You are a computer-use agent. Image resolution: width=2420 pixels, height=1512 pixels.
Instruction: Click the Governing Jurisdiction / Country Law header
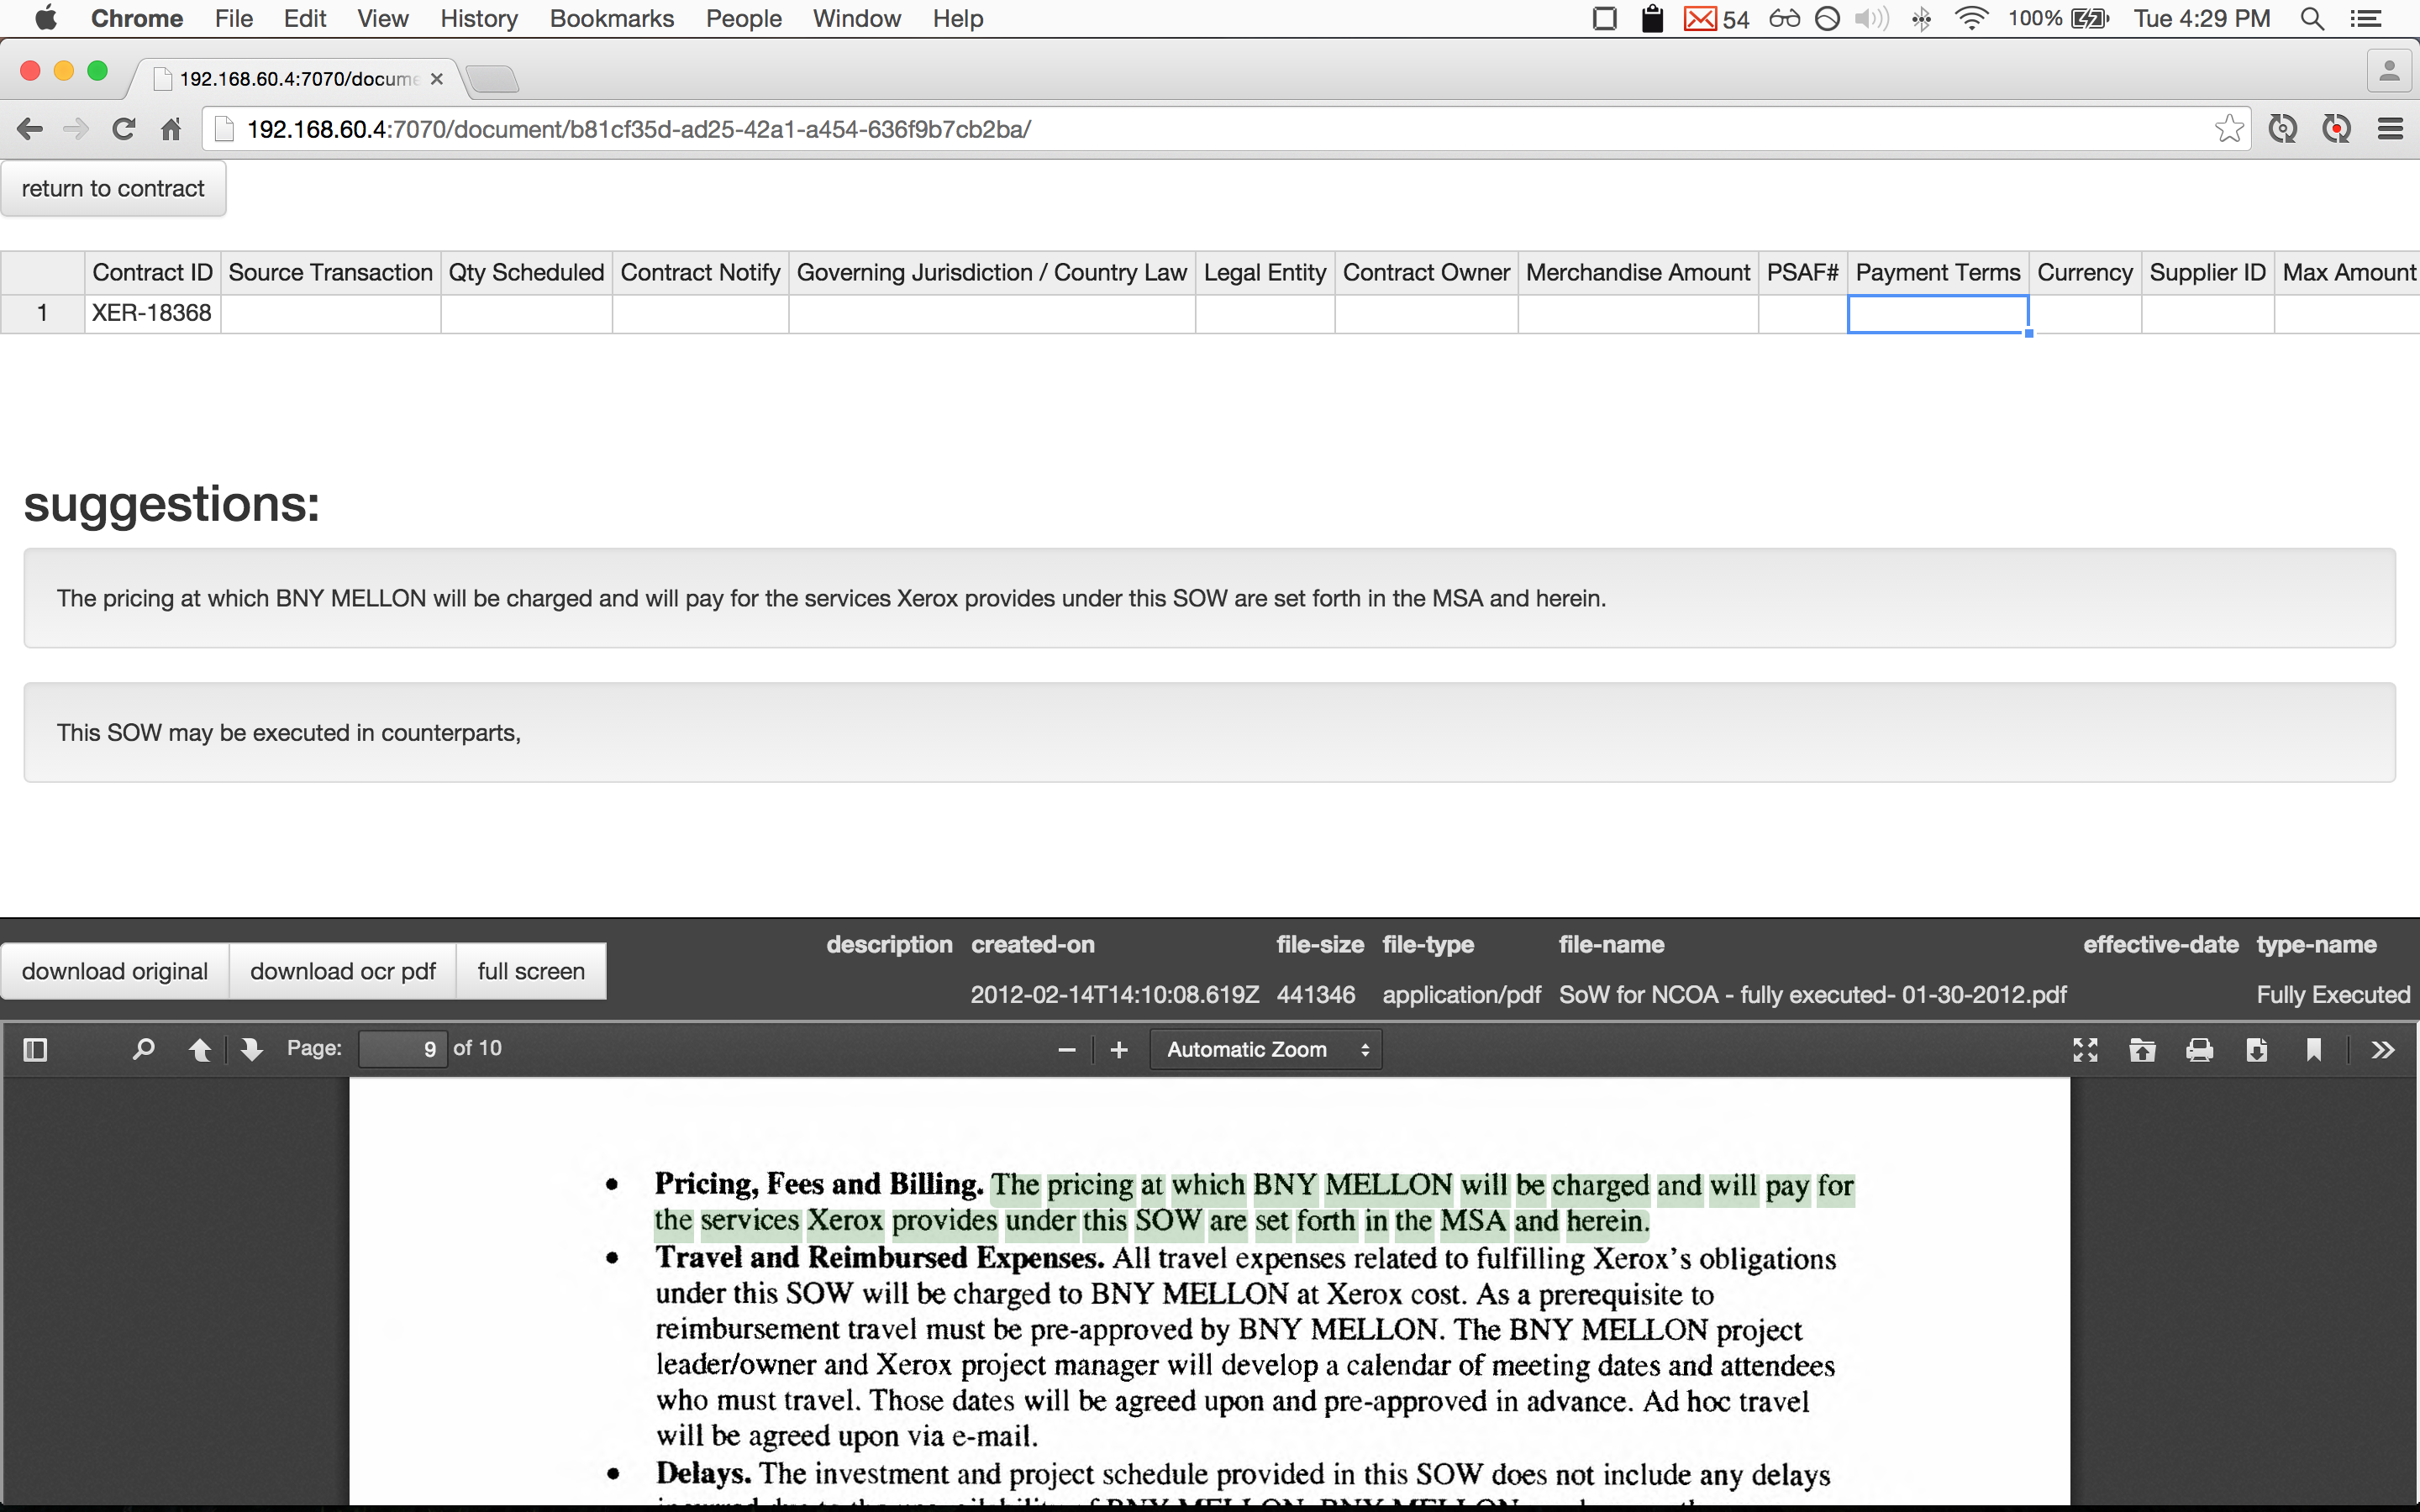[x=992, y=273]
